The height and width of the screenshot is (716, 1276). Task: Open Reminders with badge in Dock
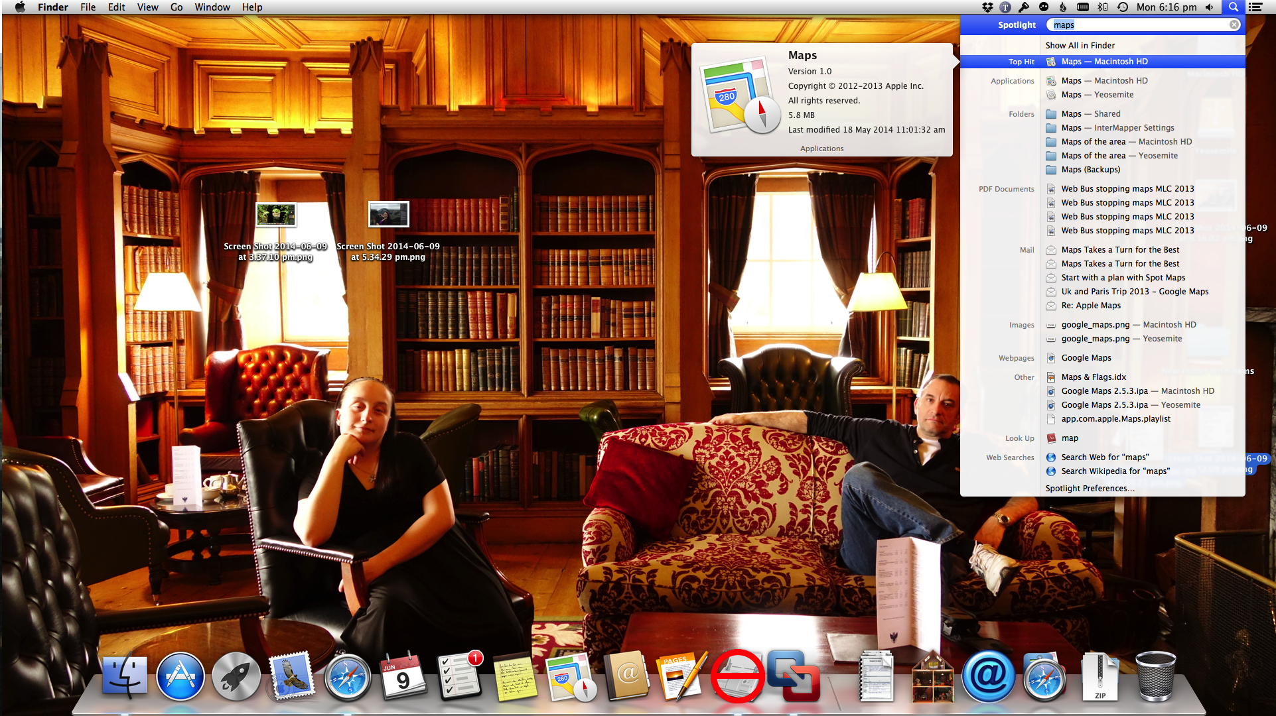(459, 677)
